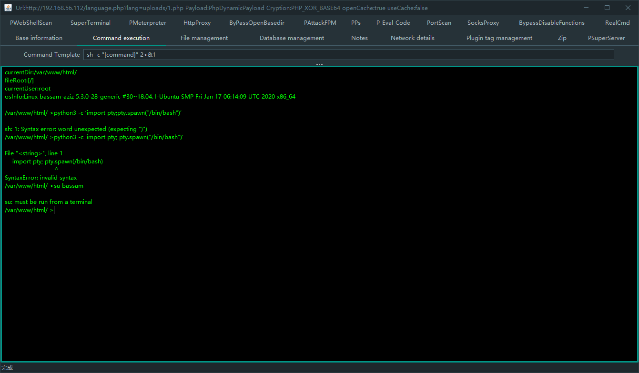Click the Command Template input field

349,54
